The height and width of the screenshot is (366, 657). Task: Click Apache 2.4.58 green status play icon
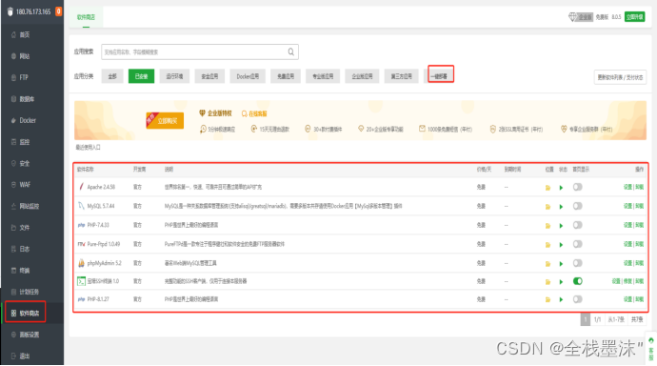pos(561,188)
